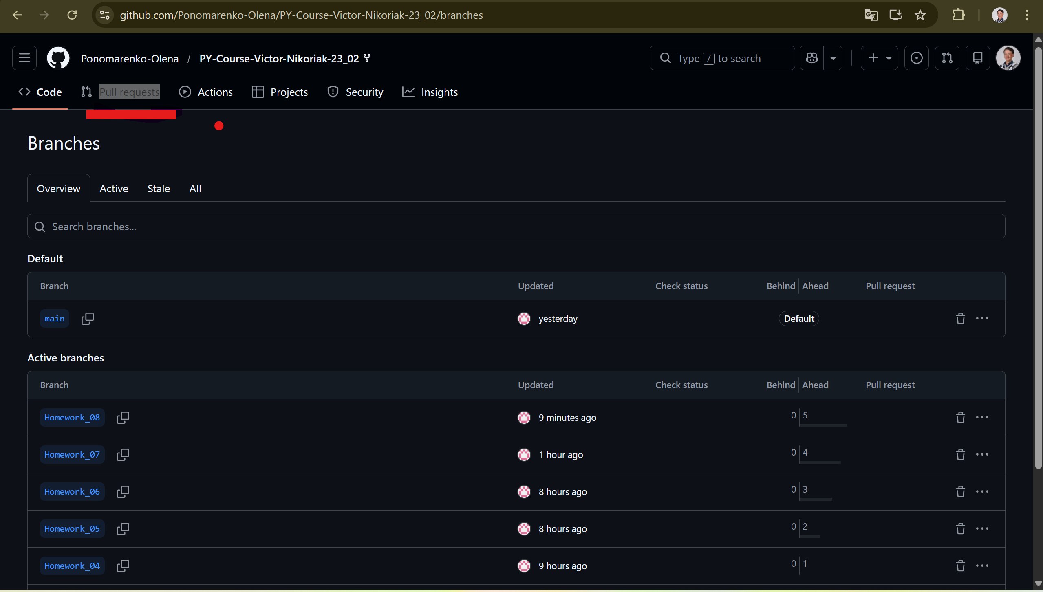Focus the Search branches input field
1043x592 pixels.
click(516, 227)
